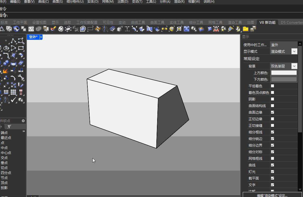Viewport: 303px width, 197px height.
Task: Open the 室外 viewport title dropdown arrow
Action: 41,37
